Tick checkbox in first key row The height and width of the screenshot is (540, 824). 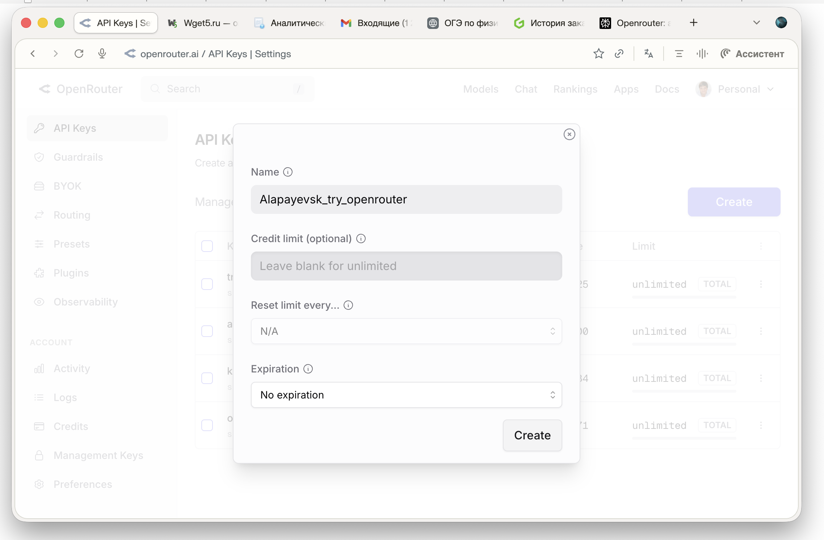point(207,284)
